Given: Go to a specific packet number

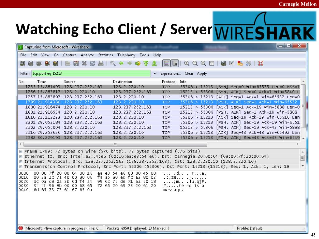Looking at the screenshot, I should click(x=138, y=63).
